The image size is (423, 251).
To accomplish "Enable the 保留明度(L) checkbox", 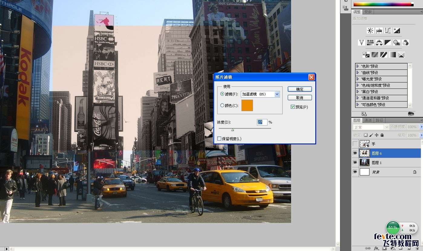I will (x=219, y=139).
